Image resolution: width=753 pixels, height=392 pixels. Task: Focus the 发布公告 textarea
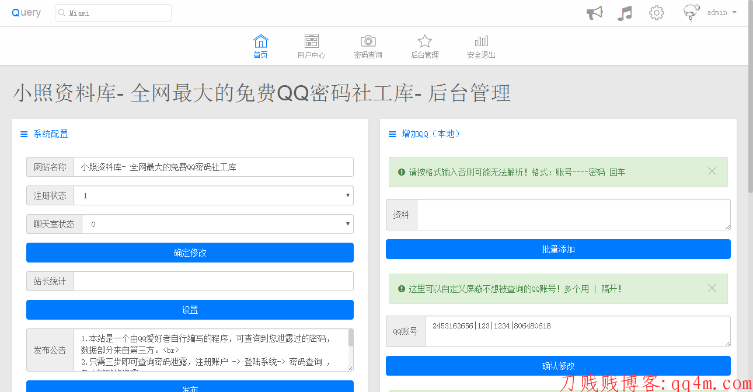(214, 350)
